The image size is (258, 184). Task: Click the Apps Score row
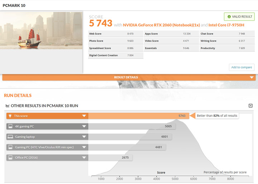coord(171,34)
